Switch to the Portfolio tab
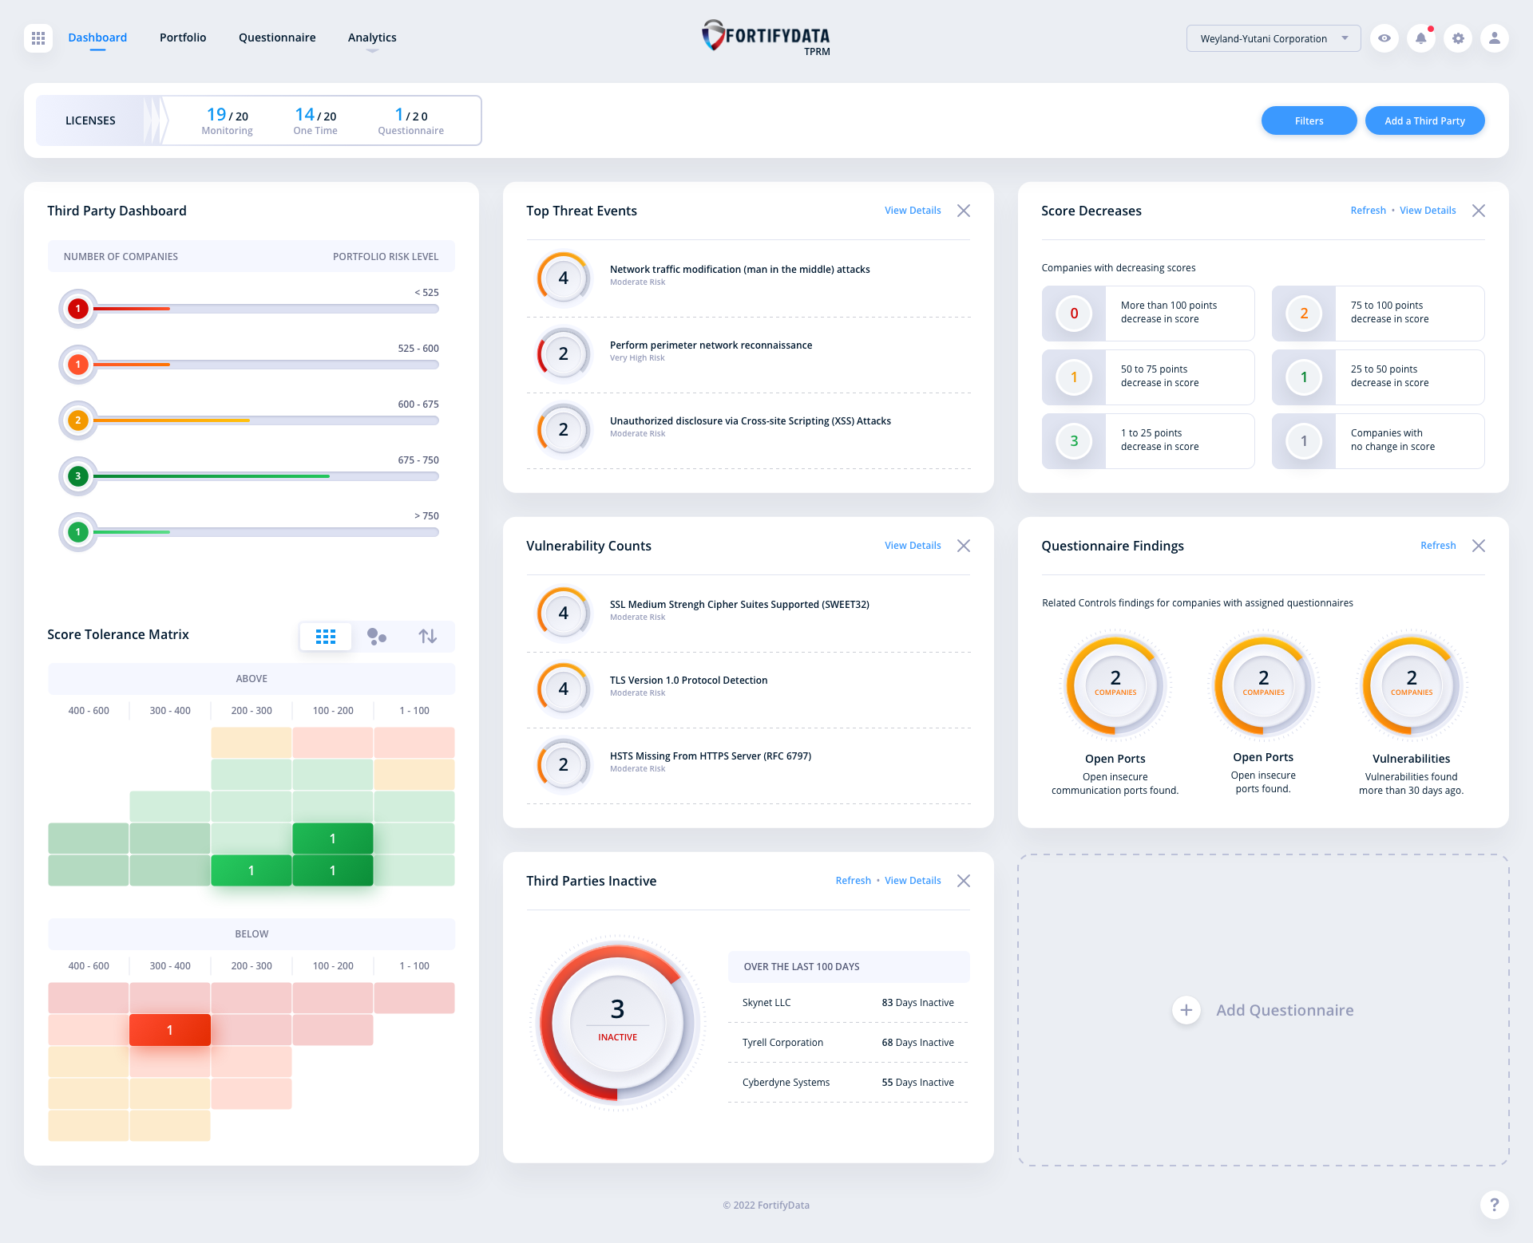 click(x=182, y=37)
